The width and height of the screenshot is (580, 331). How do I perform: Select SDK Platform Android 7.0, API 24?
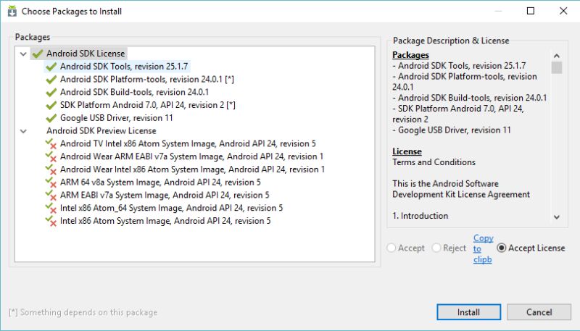click(148, 105)
